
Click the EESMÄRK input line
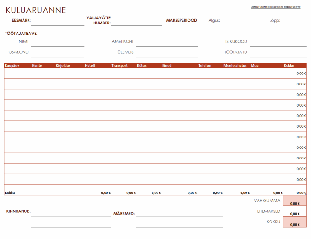click(x=58, y=21)
